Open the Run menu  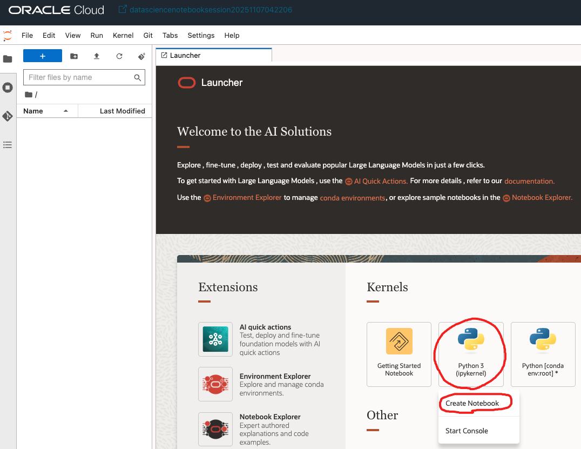(x=97, y=35)
